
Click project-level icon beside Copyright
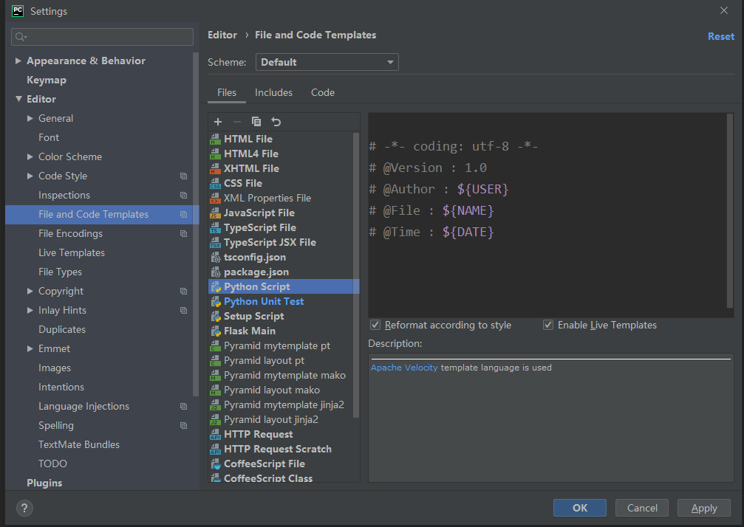tap(184, 291)
